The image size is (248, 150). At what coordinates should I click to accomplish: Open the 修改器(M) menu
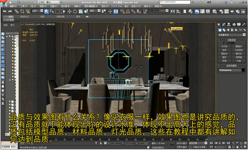point(65,6)
